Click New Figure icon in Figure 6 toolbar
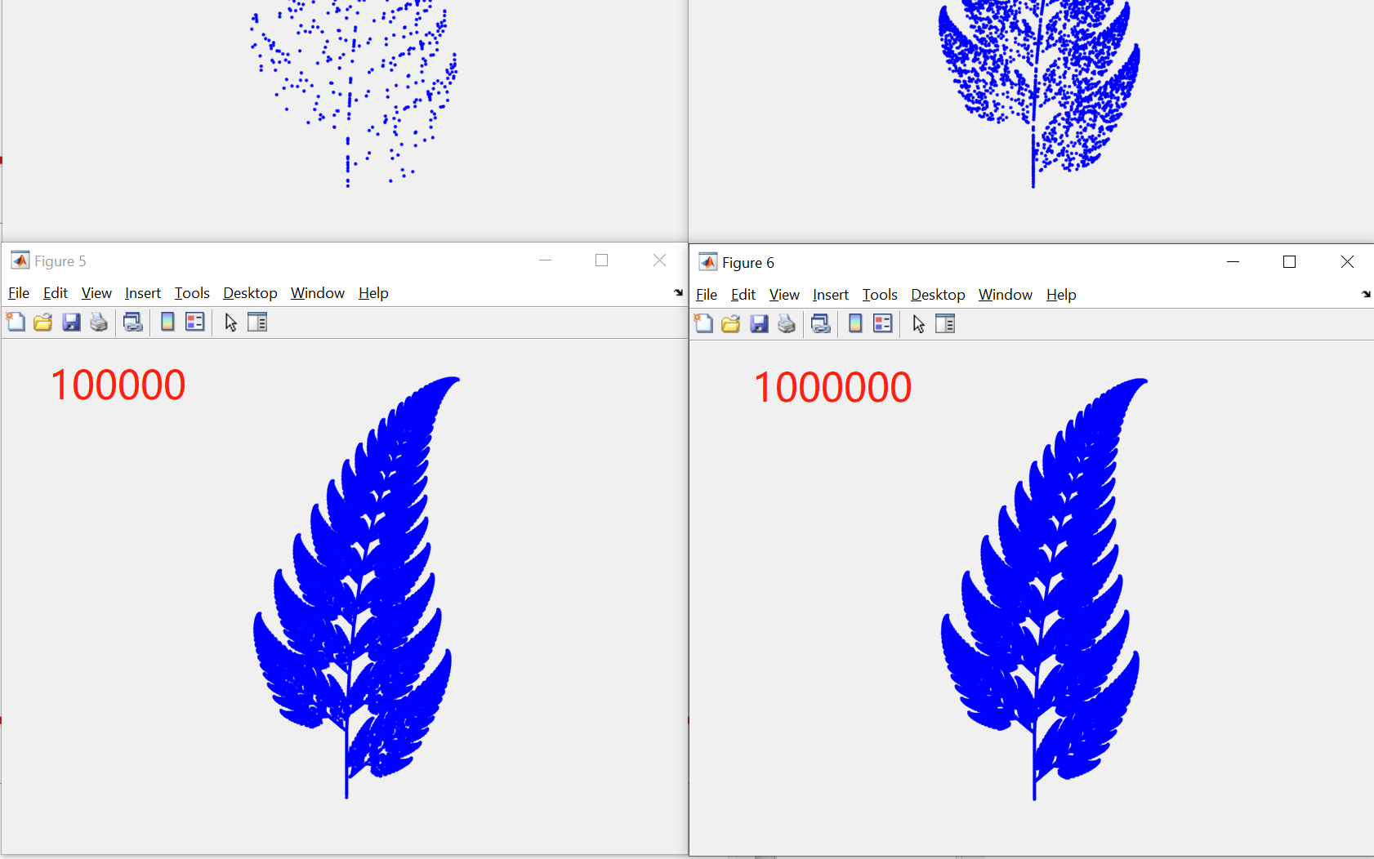Screen dimensions: 1374x859 (x=703, y=323)
